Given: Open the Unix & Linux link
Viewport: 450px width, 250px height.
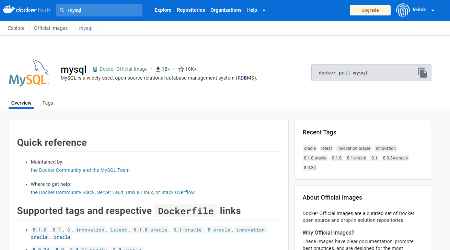Looking at the screenshot, I should (139, 192).
